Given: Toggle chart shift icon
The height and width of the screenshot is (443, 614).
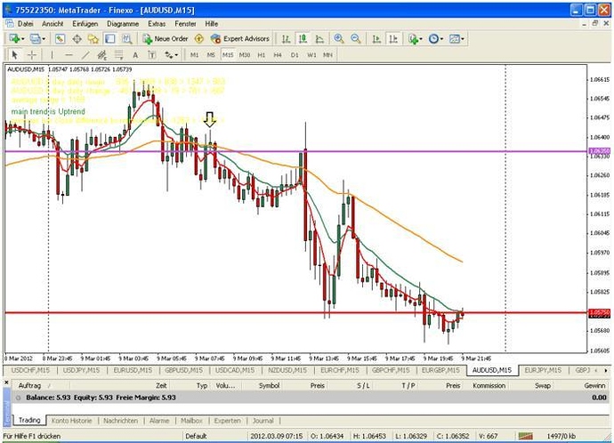Looking at the screenshot, I should point(393,39).
